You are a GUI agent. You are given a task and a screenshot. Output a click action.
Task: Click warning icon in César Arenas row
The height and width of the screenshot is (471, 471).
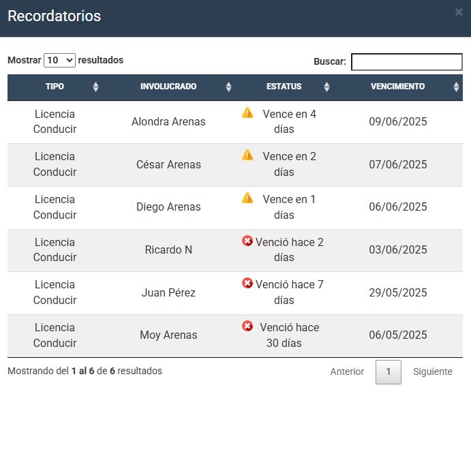pyautogui.click(x=247, y=155)
